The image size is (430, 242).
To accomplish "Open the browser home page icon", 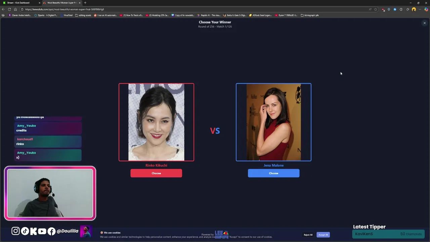I will tap(15, 9).
